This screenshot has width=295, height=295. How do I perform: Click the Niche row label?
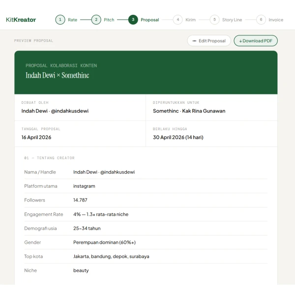(x=30, y=270)
